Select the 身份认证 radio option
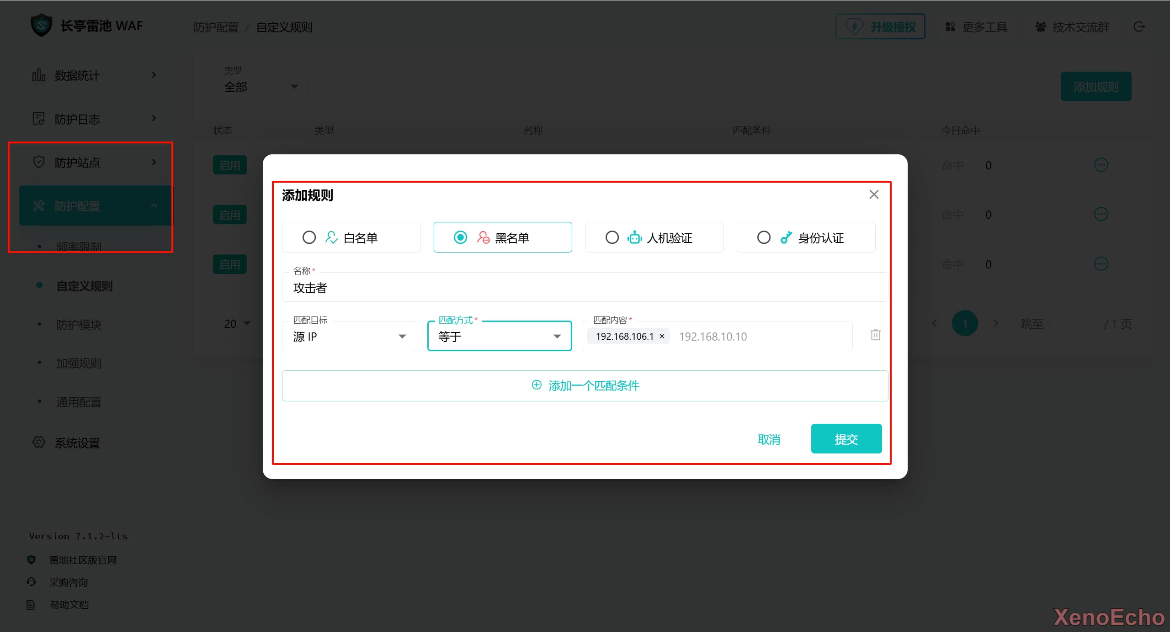The image size is (1170, 632). point(764,237)
